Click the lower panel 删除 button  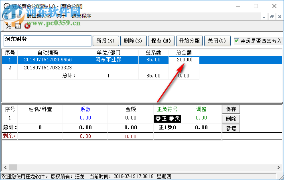coord(231,119)
